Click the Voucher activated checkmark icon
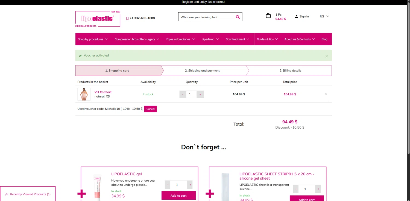Image resolution: width=410 pixels, height=201 pixels. [80, 56]
